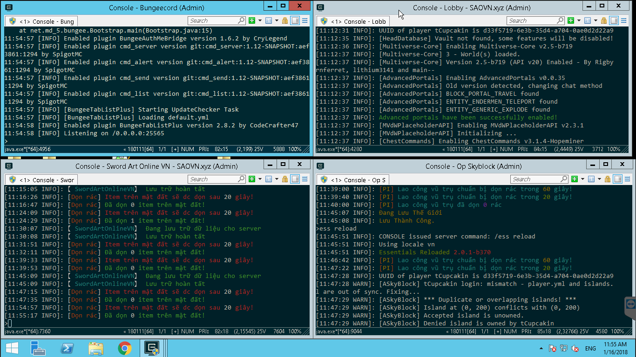
Task: Select the '<1> Console - Bung' tab
Action: (41, 21)
